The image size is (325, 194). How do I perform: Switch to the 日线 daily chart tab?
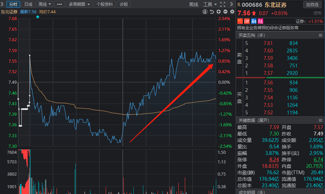[x=28, y=4]
